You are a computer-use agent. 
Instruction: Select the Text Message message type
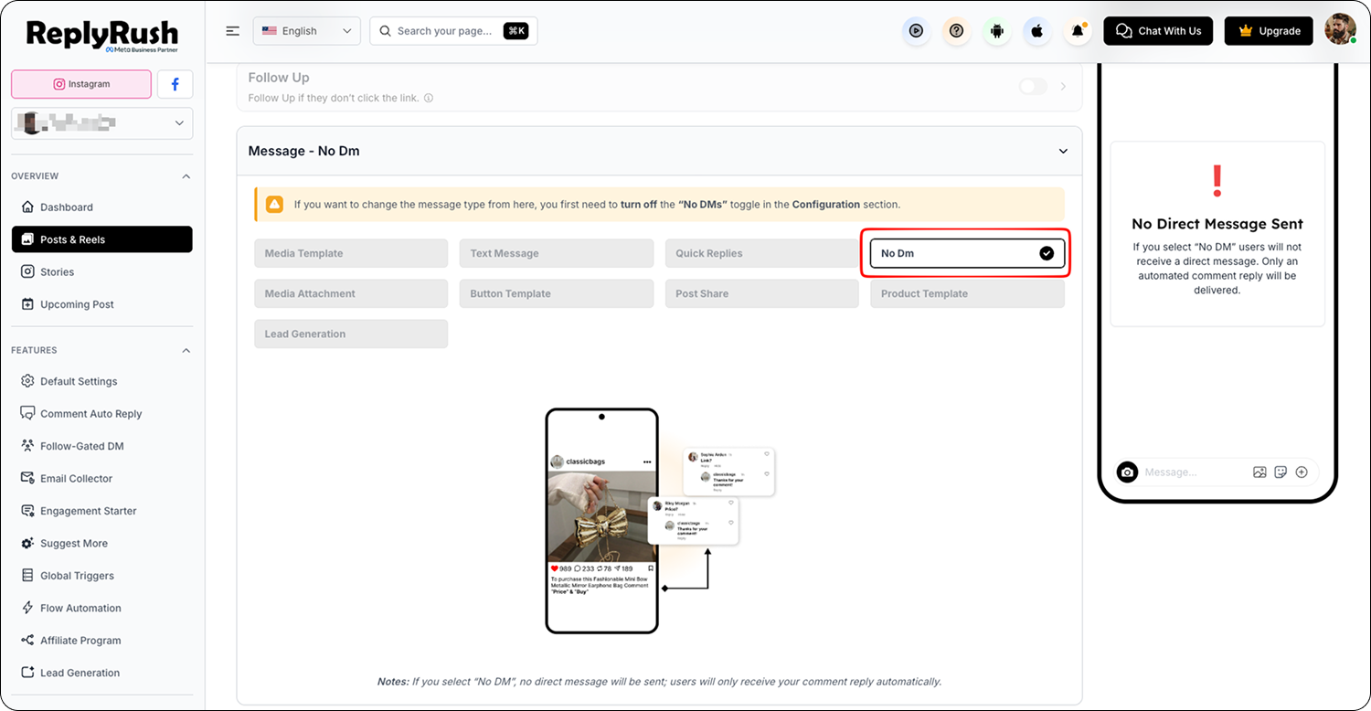click(557, 253)
